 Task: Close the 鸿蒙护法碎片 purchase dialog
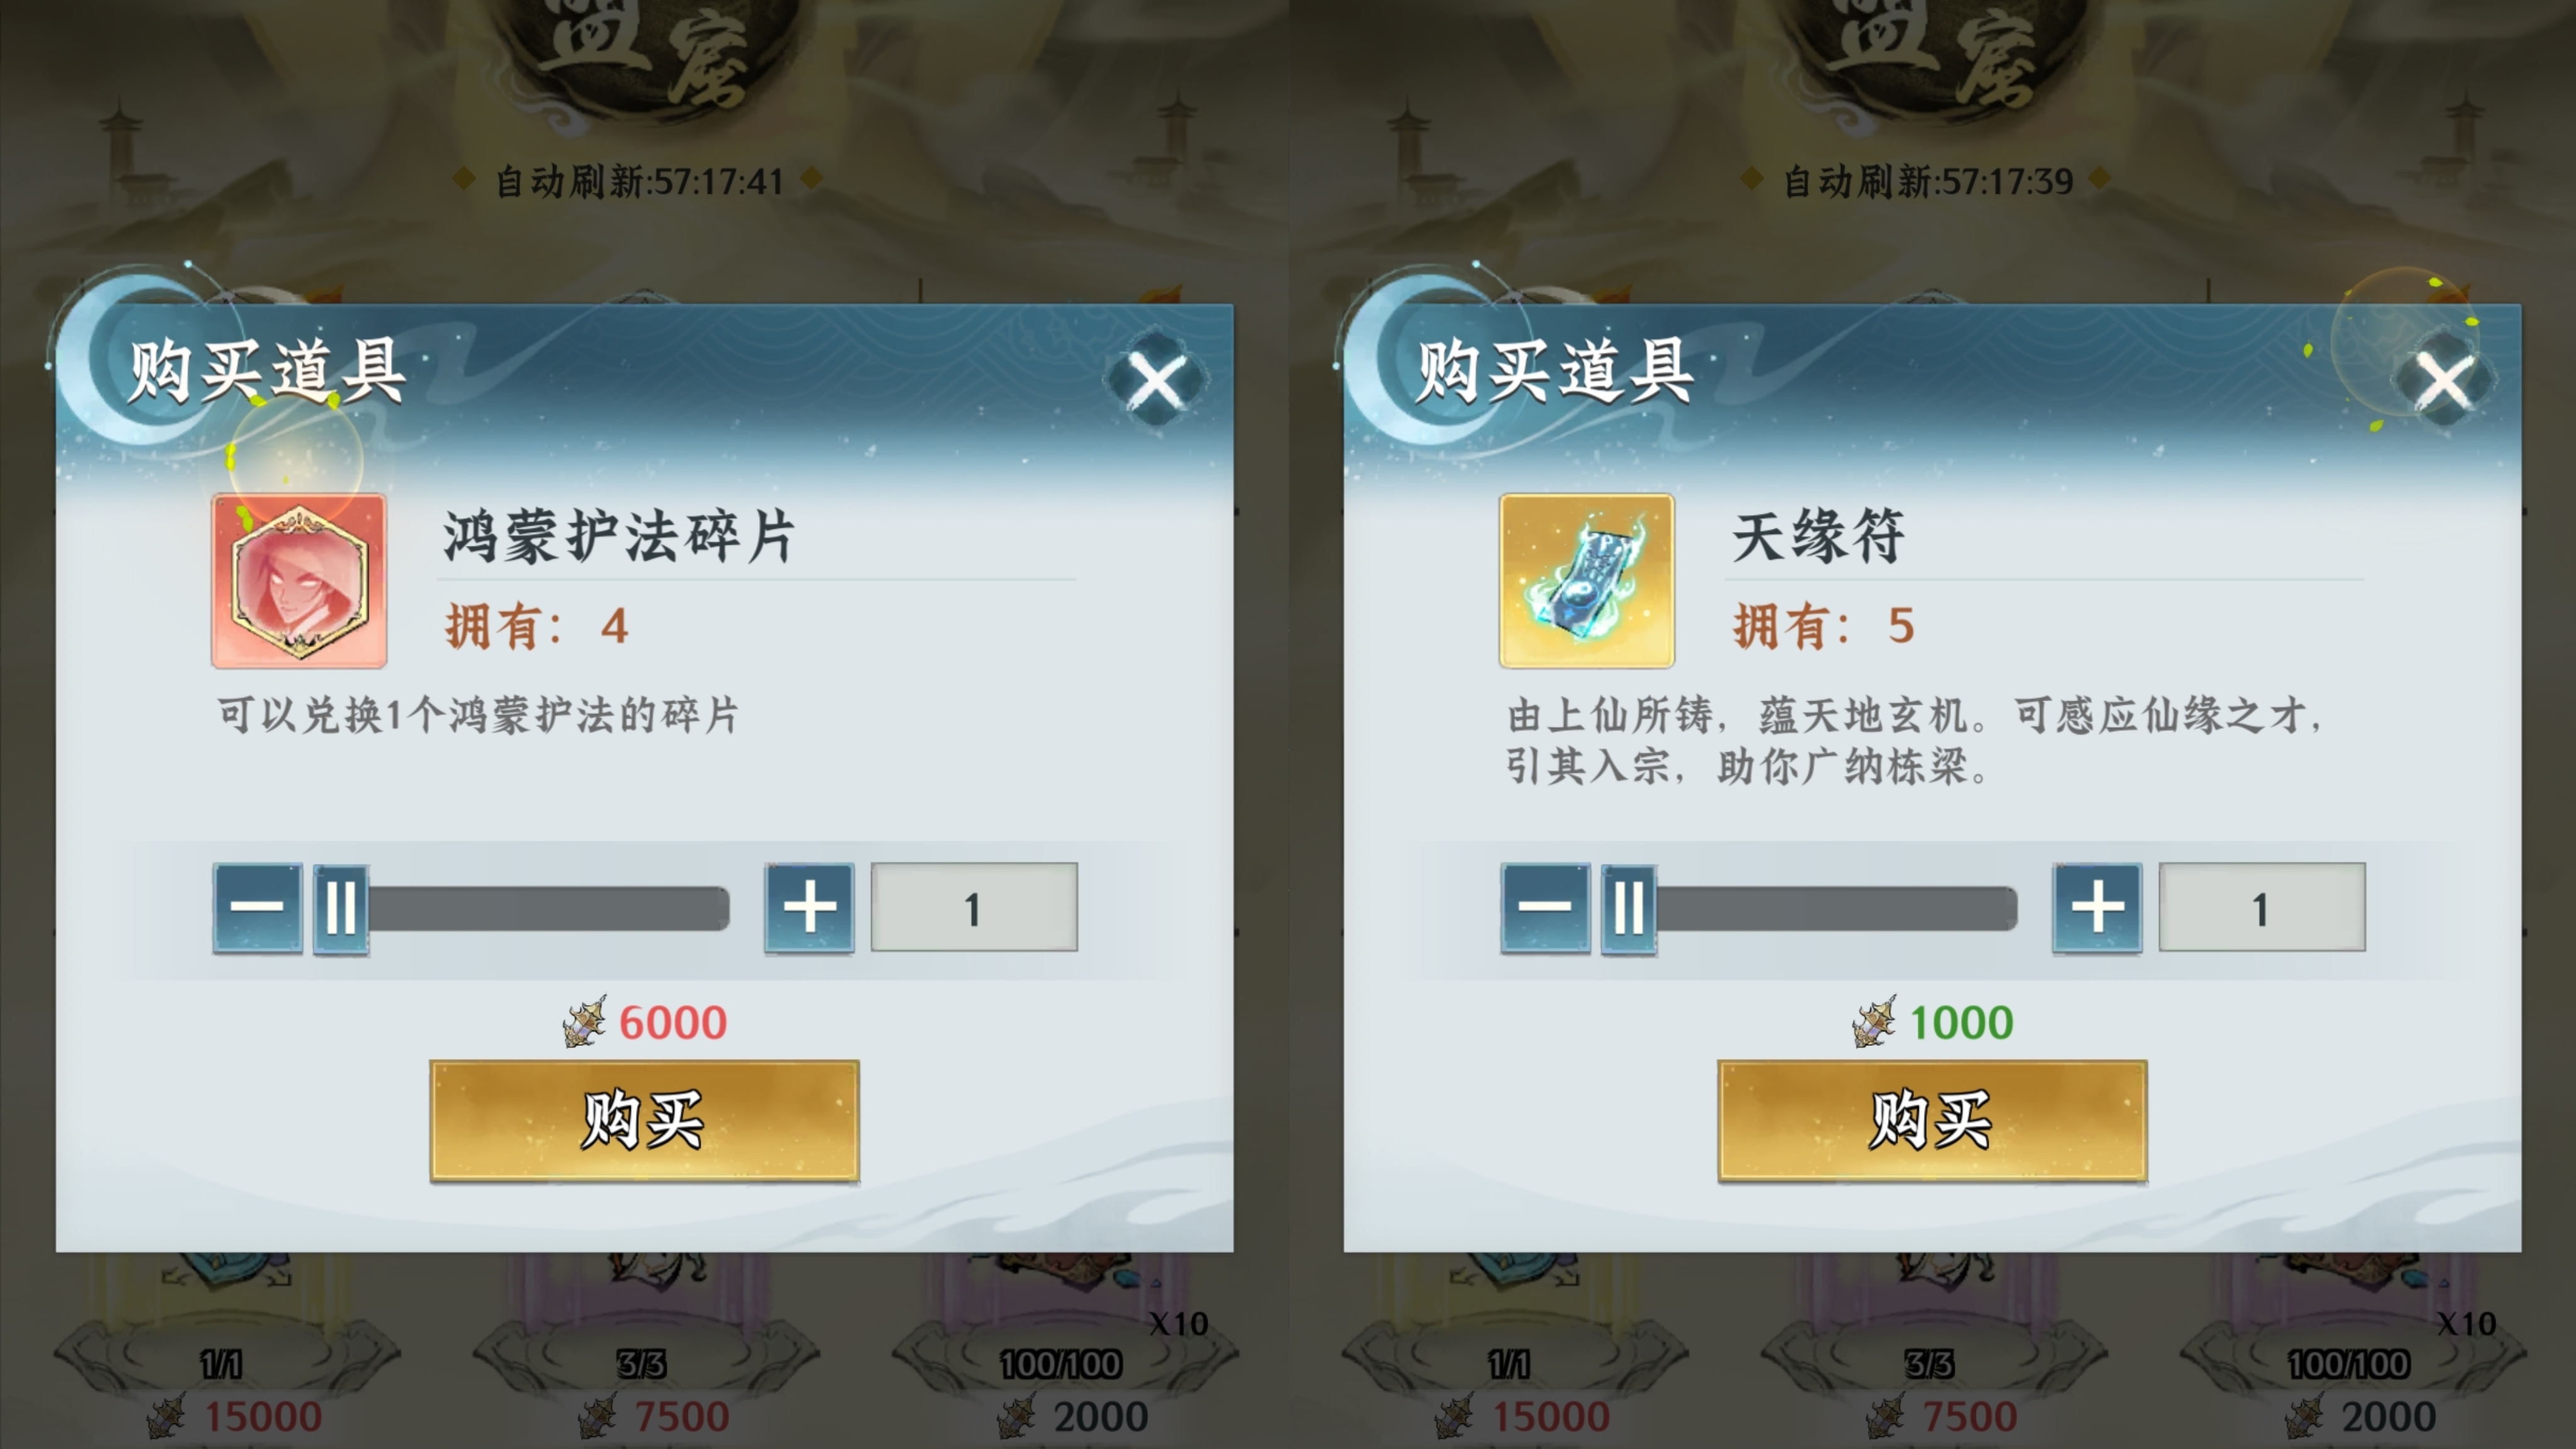[1157, 379]
